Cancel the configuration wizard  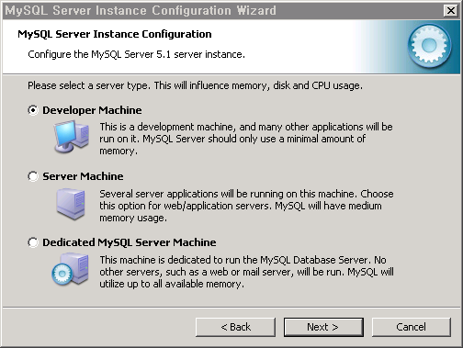click(412, 327)
